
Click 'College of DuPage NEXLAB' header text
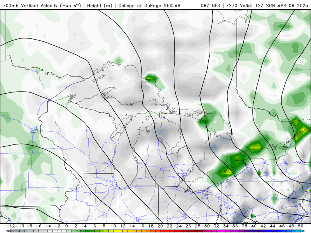point(149,5)
